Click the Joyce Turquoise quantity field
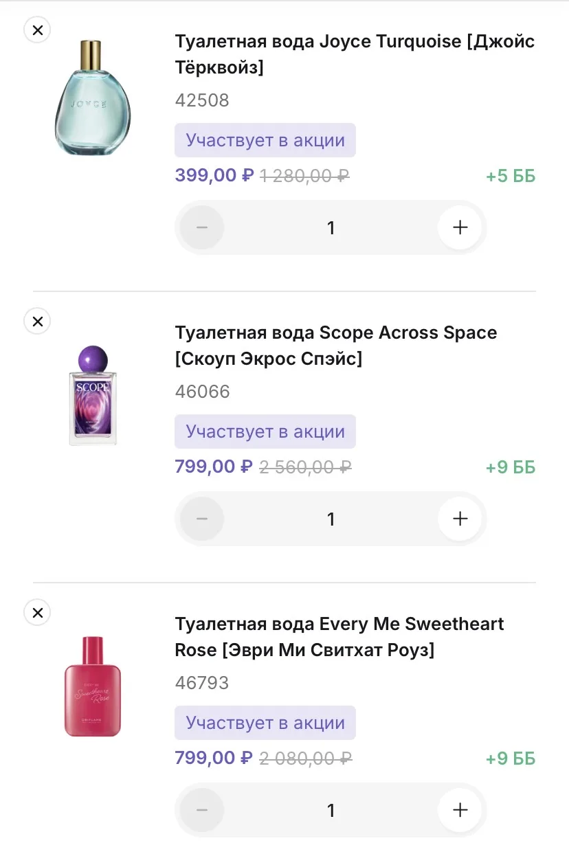569x854 pixels. coord(331,227)
